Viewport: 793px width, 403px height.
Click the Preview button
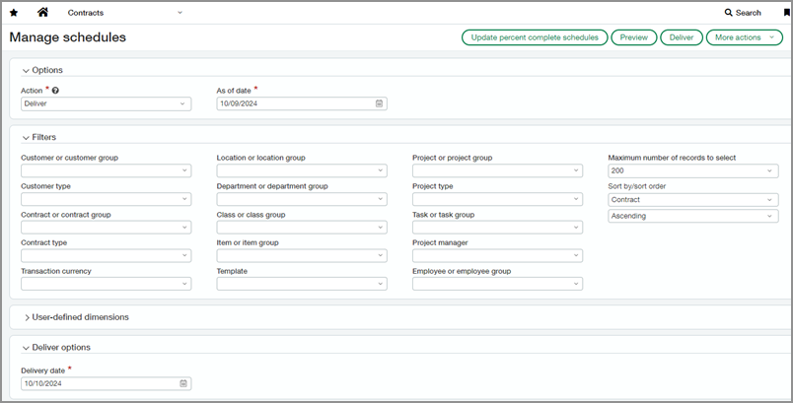(633, 37)
